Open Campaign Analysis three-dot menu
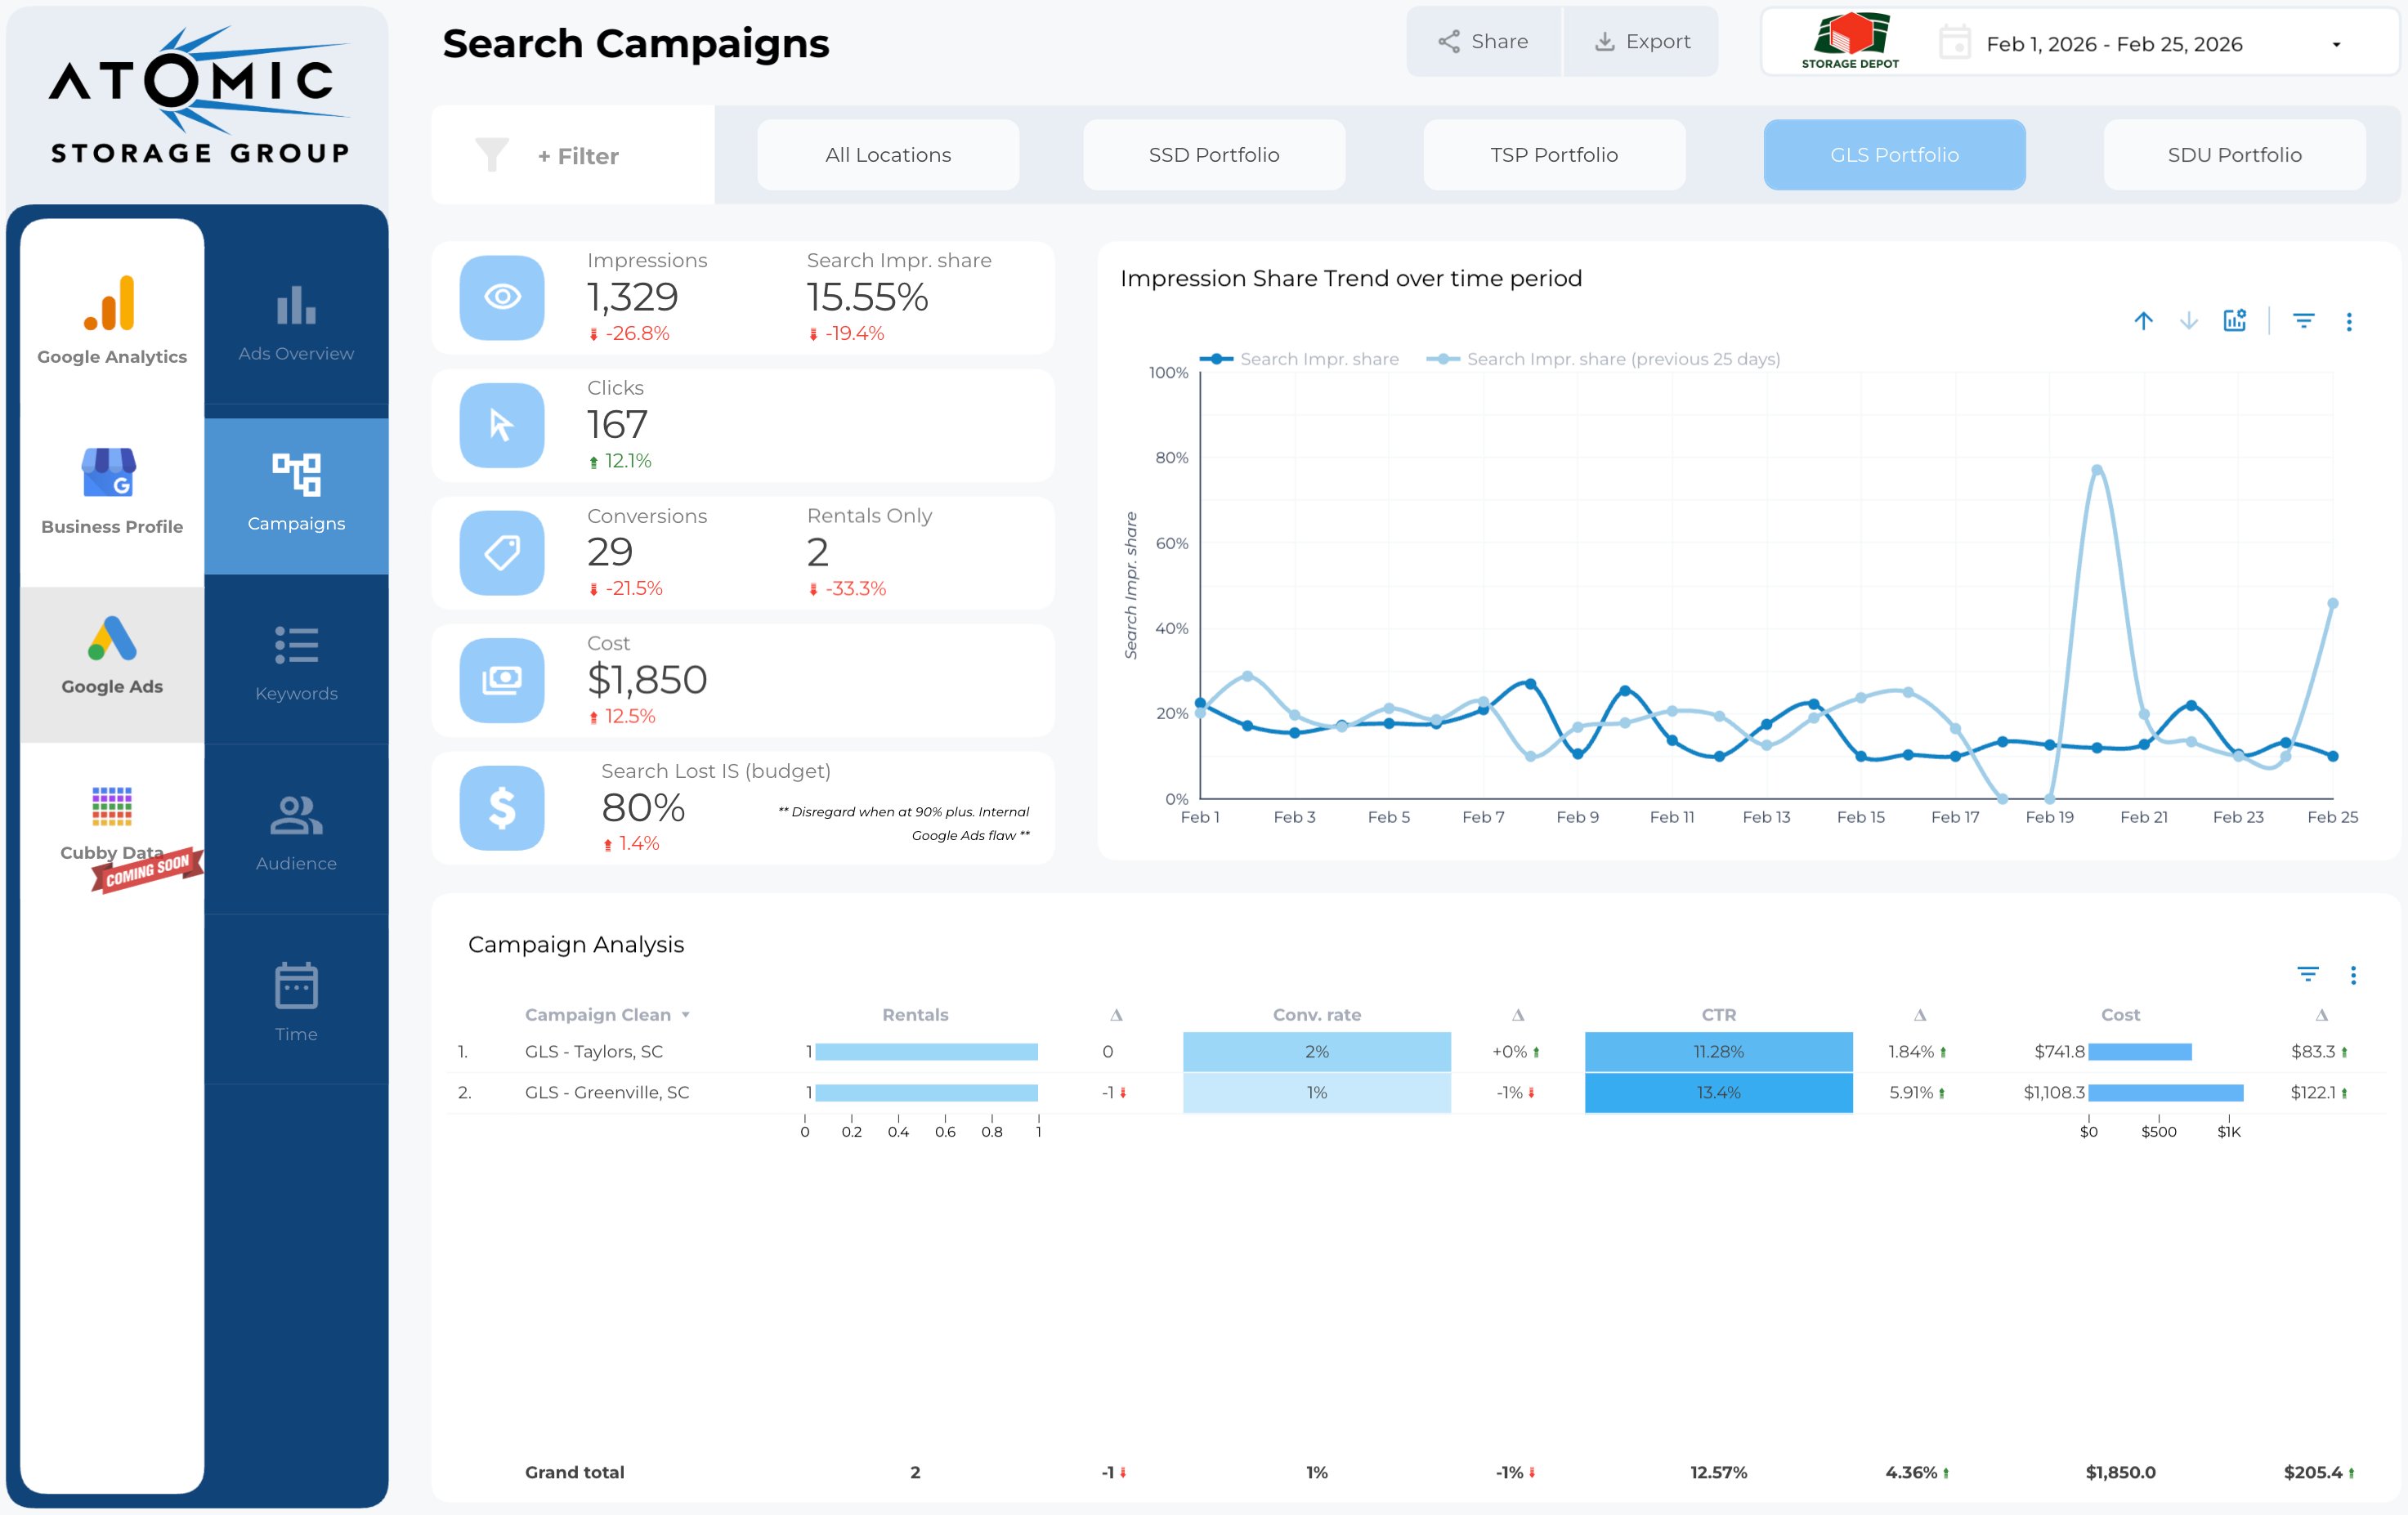2408x1515 pixels. (2353, 975)
